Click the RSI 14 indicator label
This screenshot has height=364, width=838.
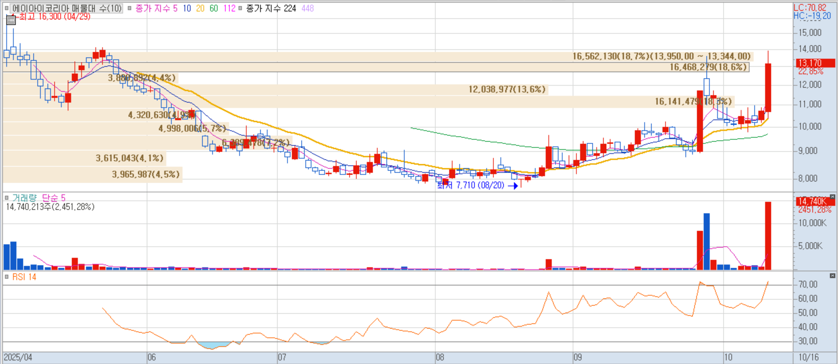point(24,277)
